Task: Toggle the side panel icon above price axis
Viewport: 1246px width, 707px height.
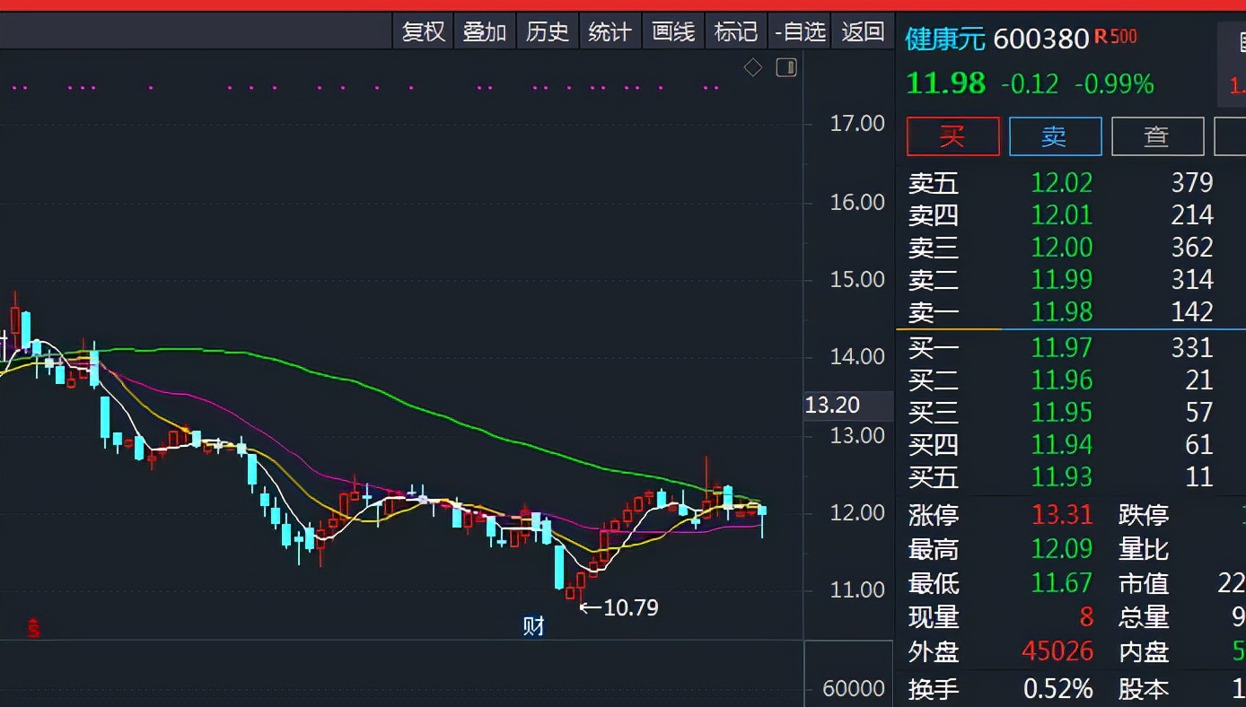Action: pyautogui.click(x=786, y=67)
